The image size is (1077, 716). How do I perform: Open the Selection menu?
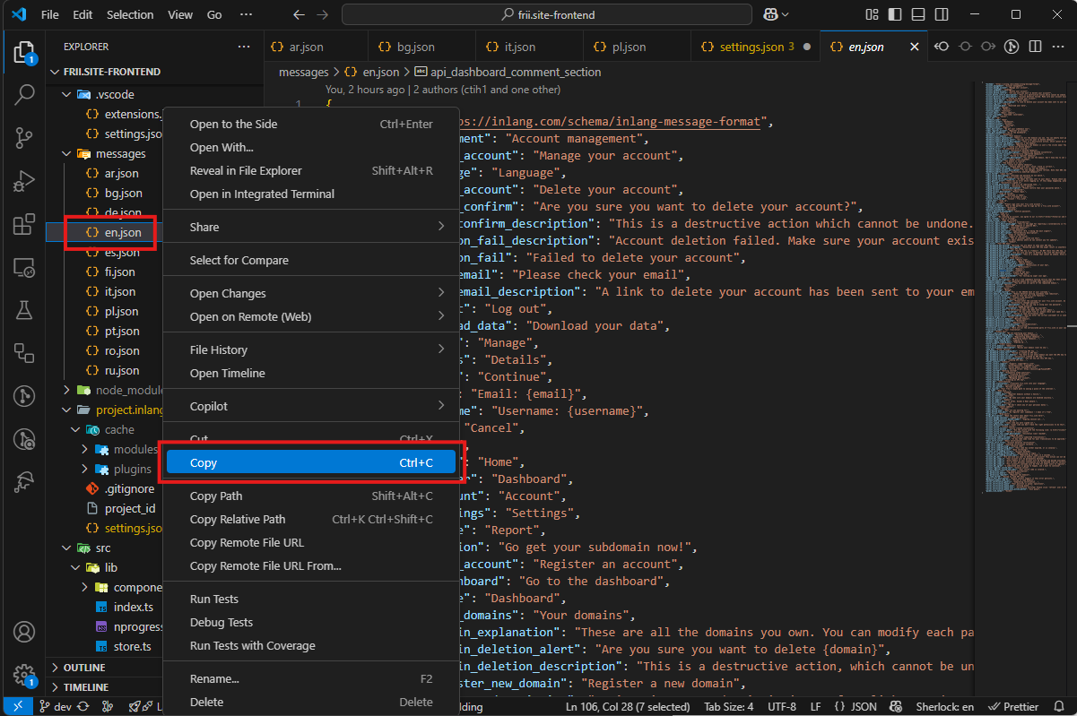[x=129, y=14]
